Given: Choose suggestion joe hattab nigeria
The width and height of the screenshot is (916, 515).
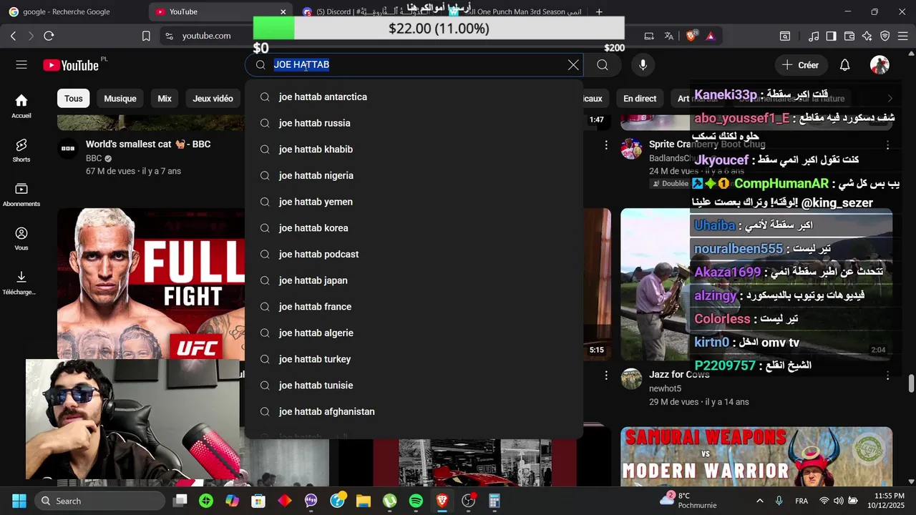Looking at the screenshot, I should [414, 175].
